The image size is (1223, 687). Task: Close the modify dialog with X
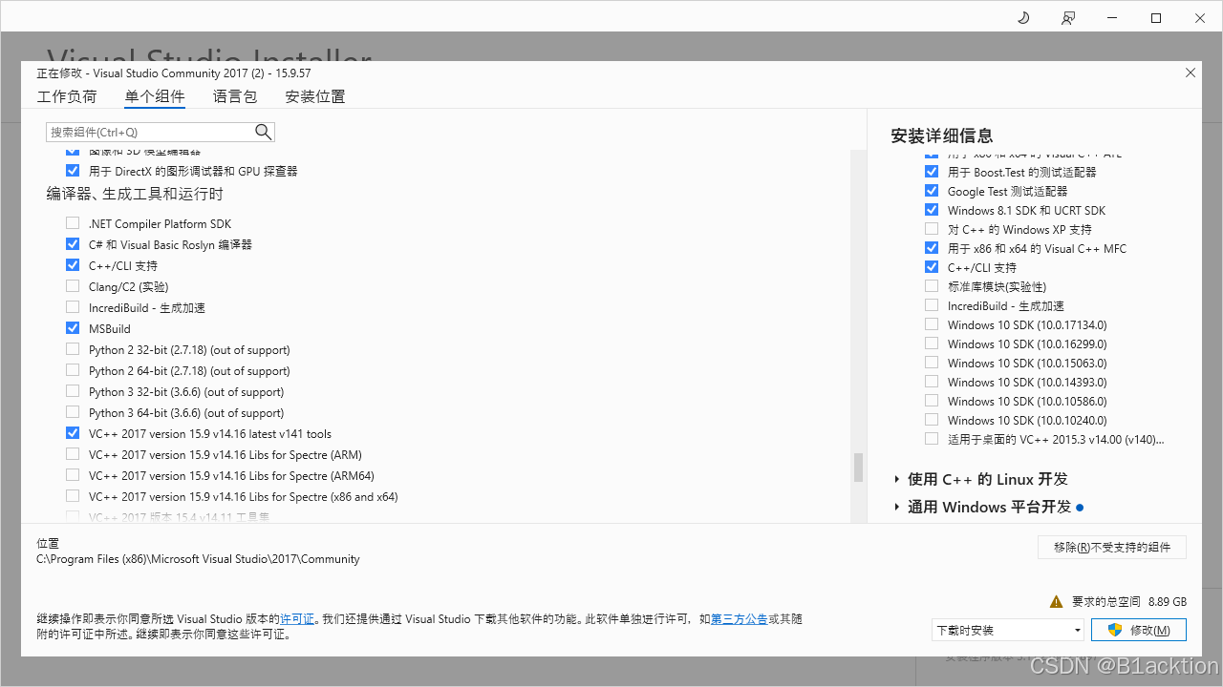coord(1191,73)
